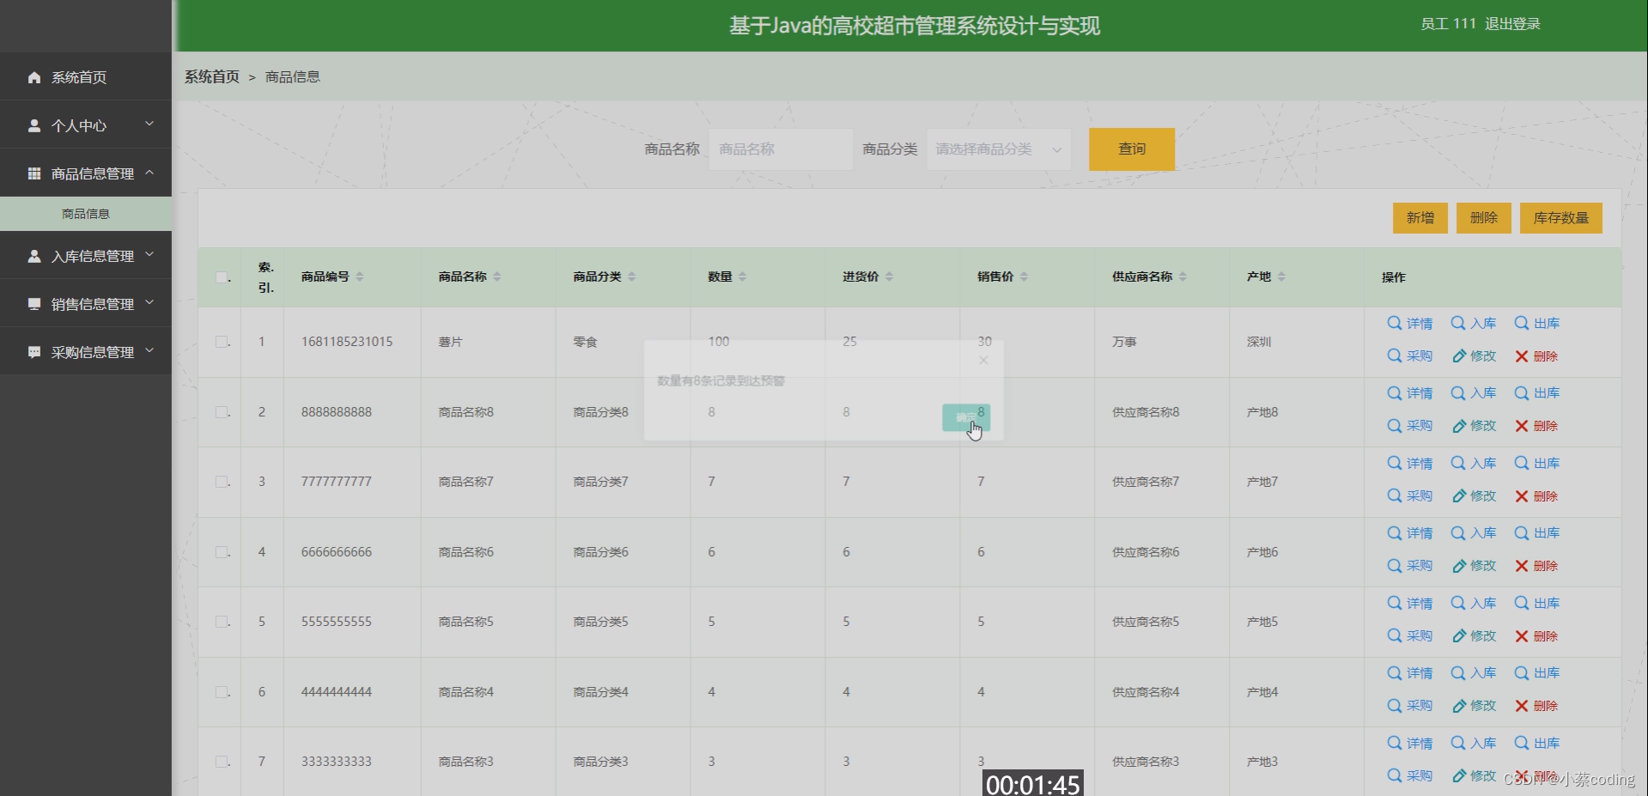Delete 商品名称8 row with 删除
The image size is (1648, 796).
(x=1537, y=426)
